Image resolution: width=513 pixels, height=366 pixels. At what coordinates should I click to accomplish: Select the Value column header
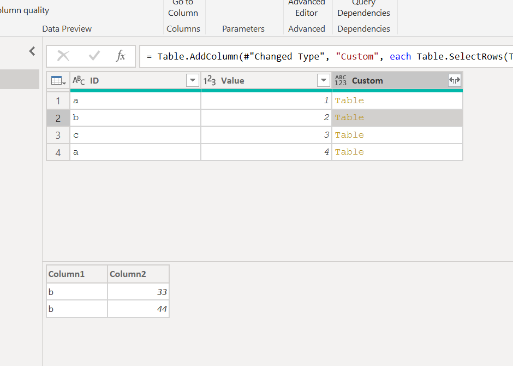point(266,80)
